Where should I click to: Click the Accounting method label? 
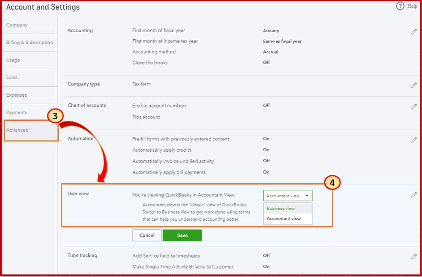[154, 52]
